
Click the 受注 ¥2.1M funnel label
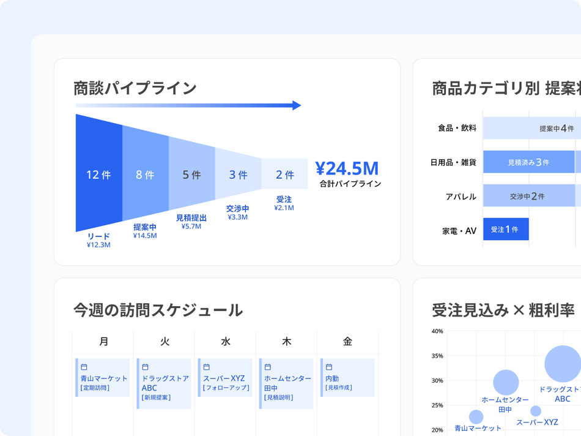coord(284,203)
